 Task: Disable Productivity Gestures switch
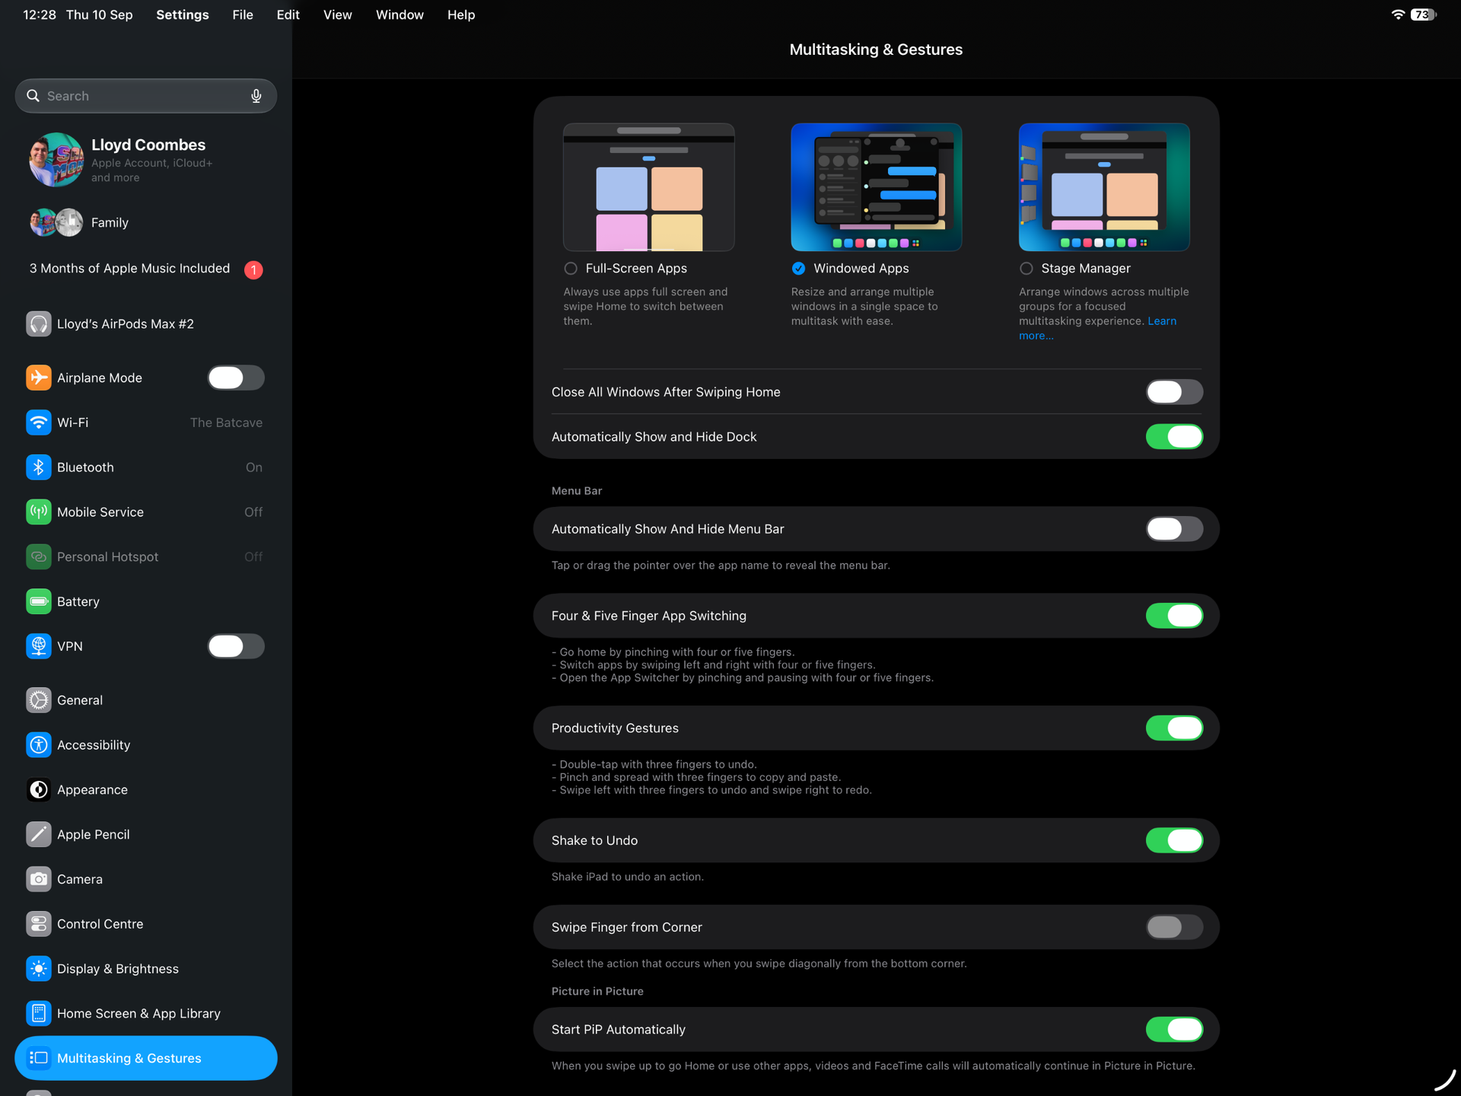(1174, 728)
